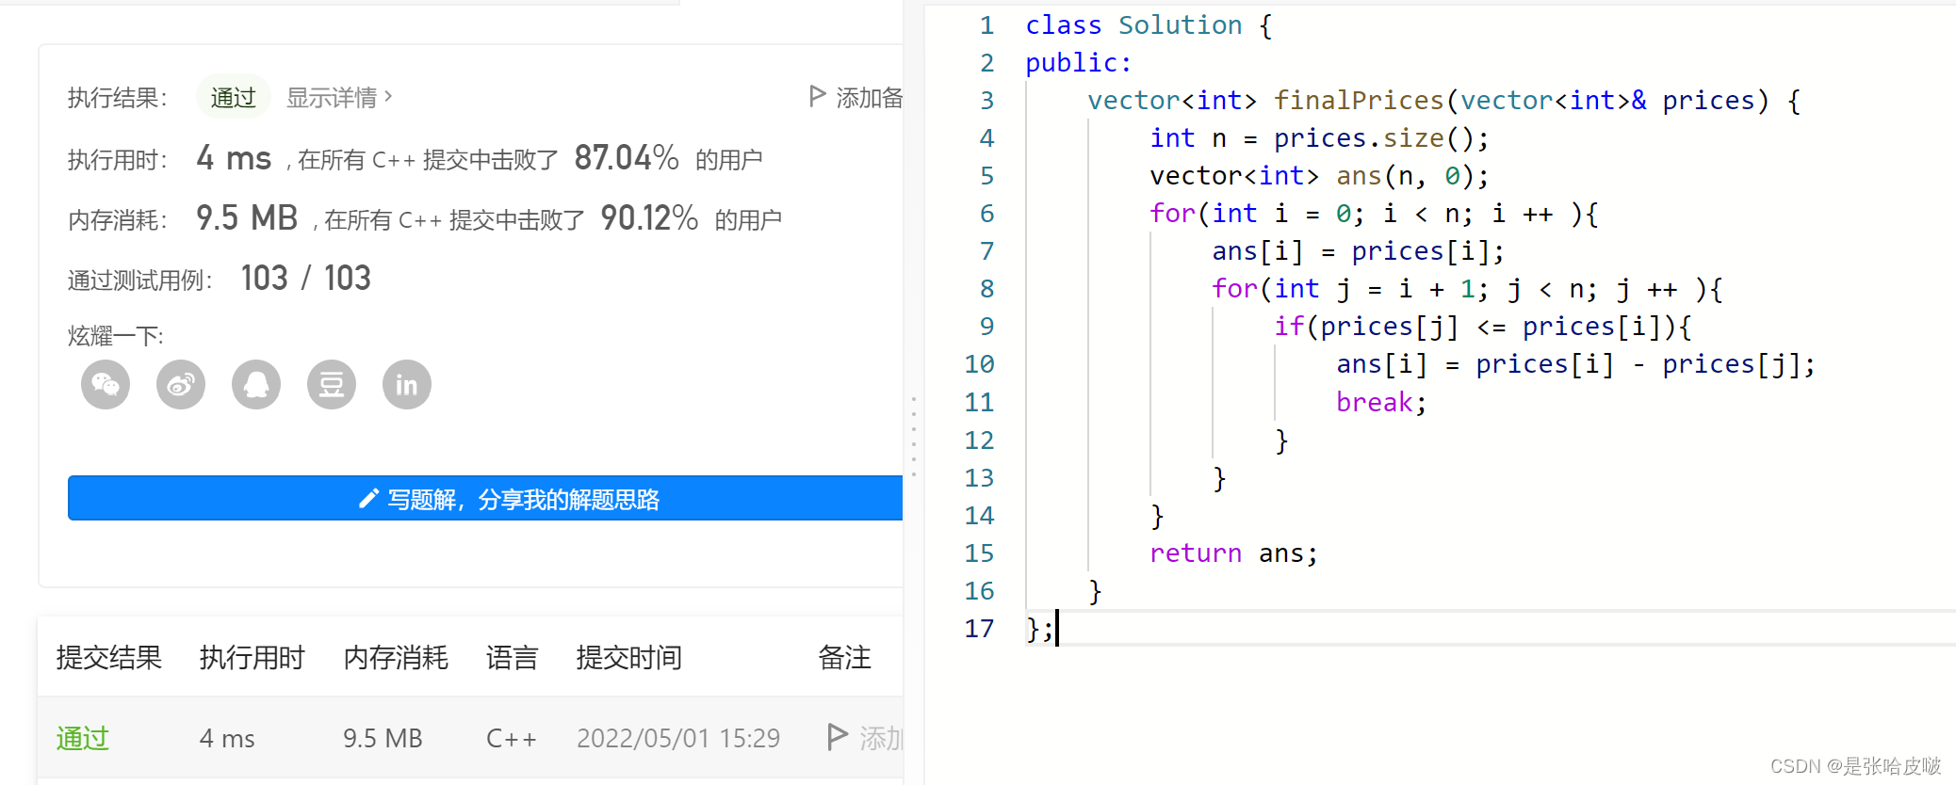The image size is (1956, 785).
Task: Place cursor at end of line 17
Action: [1056, 629]
